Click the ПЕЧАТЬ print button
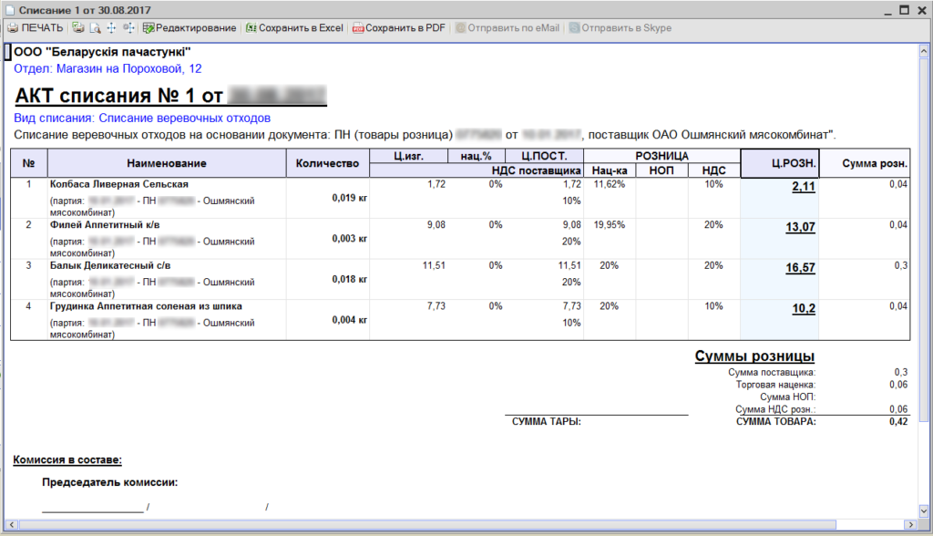 [x=36, y=28]
